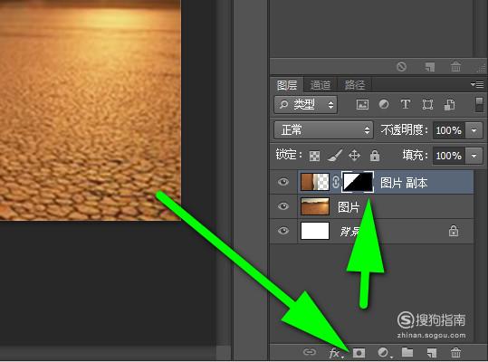Select the layer mask thumbnail of 图片 副本
Viewport: 488px width, 362px height.
[358, 182]
